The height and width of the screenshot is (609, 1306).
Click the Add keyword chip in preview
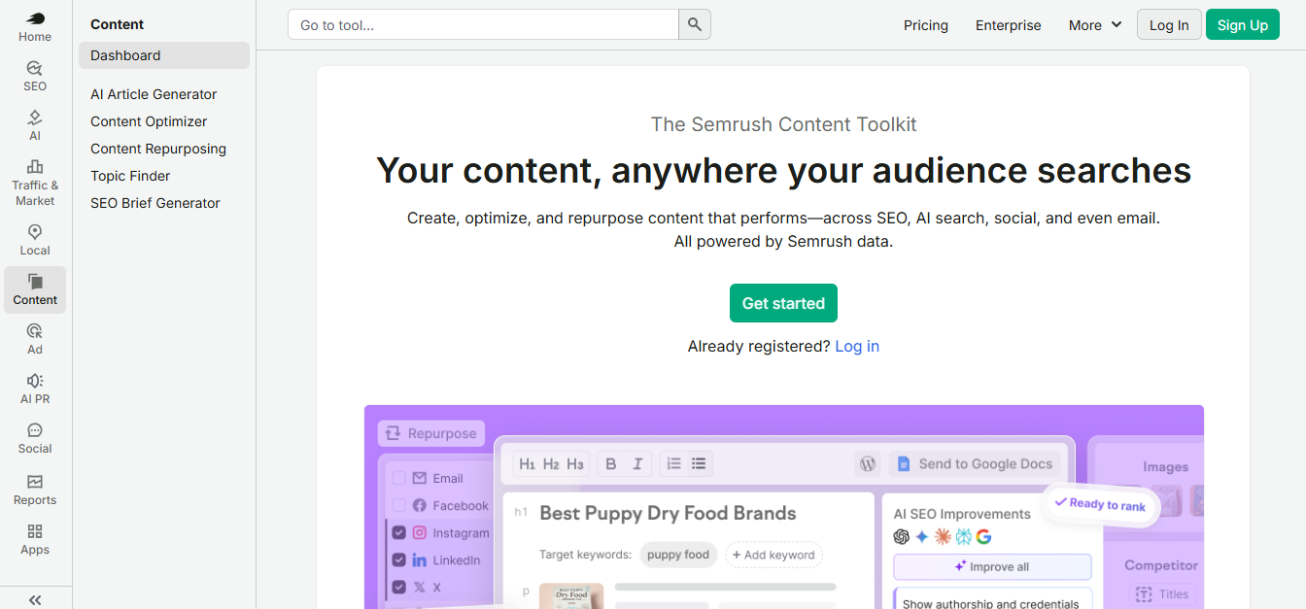tap(773, 555)
